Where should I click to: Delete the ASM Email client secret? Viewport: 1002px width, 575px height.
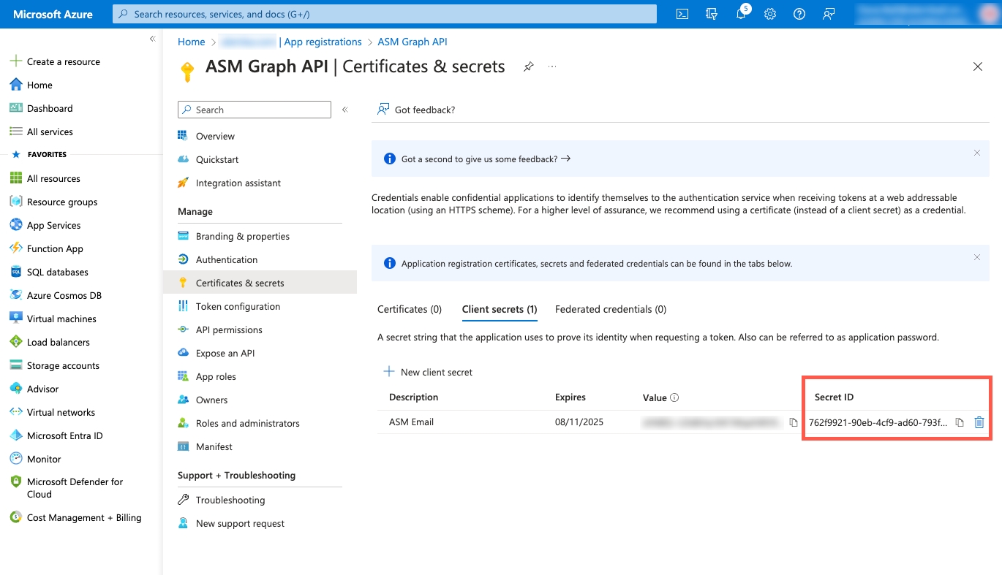[979, 422]
